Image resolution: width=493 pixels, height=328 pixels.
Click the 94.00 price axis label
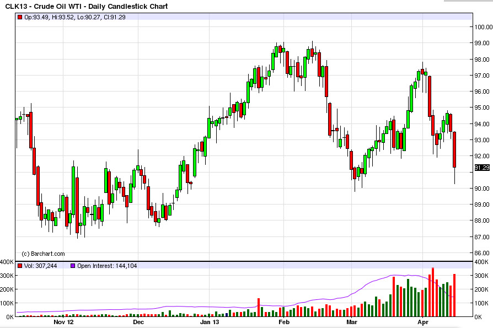point(482,124)
